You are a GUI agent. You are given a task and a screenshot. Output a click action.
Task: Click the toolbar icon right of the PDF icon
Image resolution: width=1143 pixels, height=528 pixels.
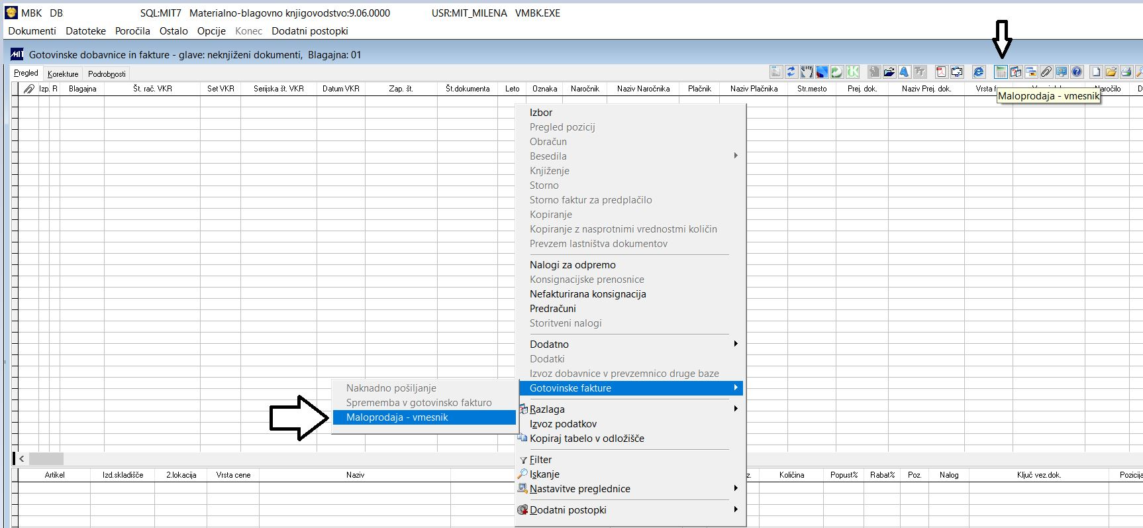pos(957,72)
